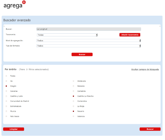The width and height of the screenshot is (165, 140).
Task: Check the Castilla y León checkbox
Action: pyautogui.click(x=6, y=96)
